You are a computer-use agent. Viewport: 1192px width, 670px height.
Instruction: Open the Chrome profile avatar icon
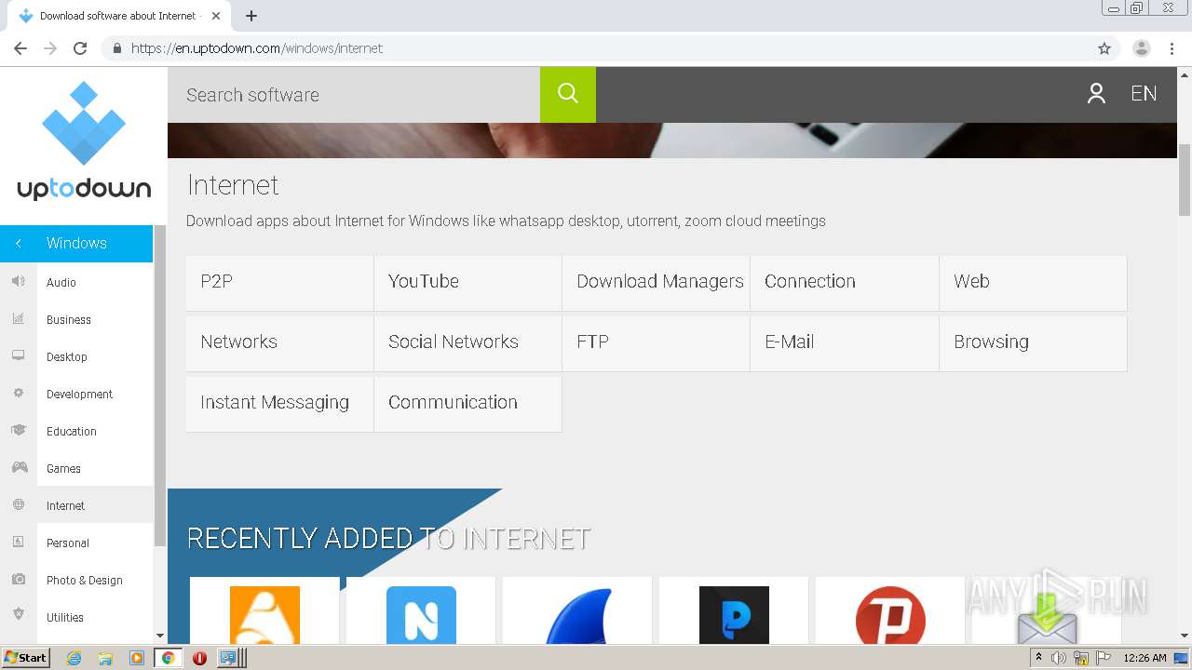1142,48
